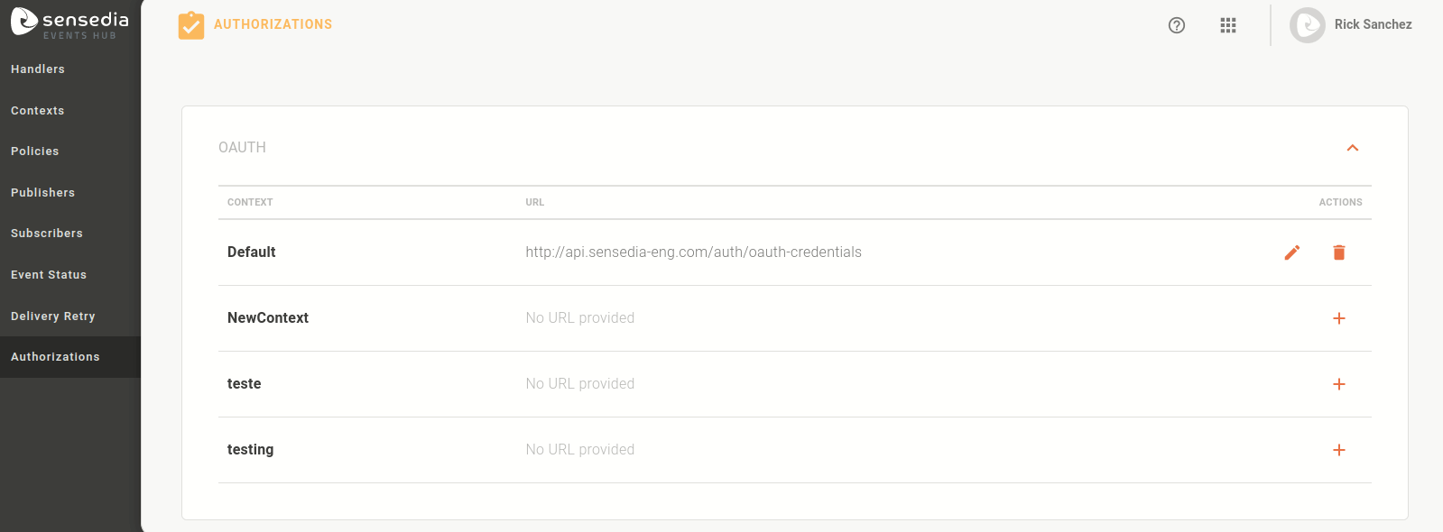1443x532 pixels.
Task: Select the teste row name
Action: coord(244,383)
